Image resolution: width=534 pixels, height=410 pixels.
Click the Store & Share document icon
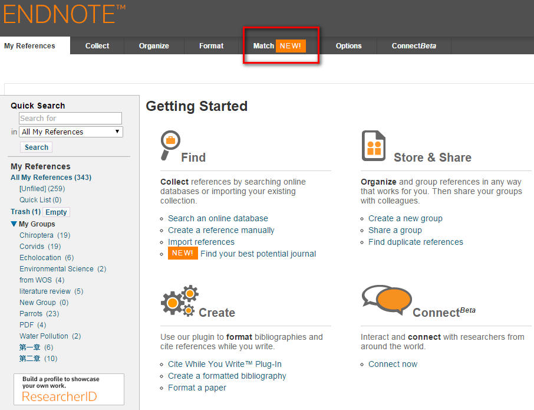[x=373, y=146]
